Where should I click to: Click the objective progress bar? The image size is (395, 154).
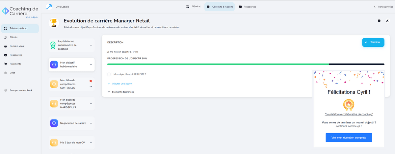coord(246,64)
